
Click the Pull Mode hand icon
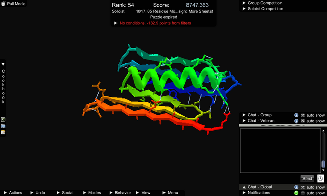(x=3, y=4)
